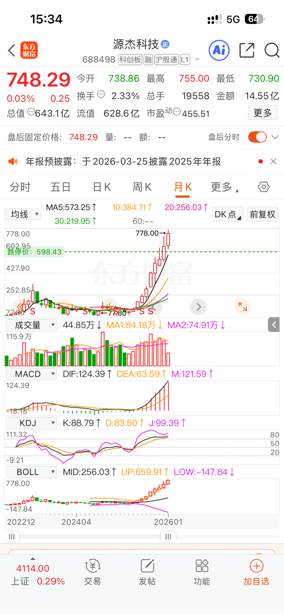The height and width of the screenshot is (615, 284).
Task: Tap the side panel collapse arrow
Action: click(x=274, y=325)
